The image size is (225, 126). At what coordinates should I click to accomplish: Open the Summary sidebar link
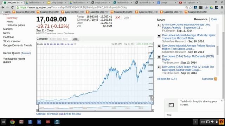tap(12, 18)
